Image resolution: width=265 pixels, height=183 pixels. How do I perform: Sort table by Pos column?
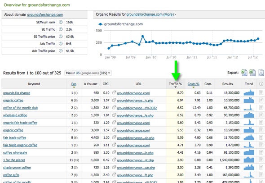pos(74,84)
